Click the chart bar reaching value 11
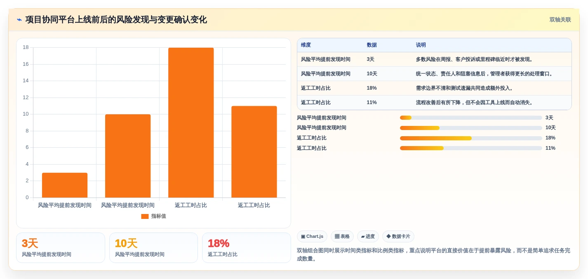The height and width of the screenshot is (279, 588). click(254, 152)
